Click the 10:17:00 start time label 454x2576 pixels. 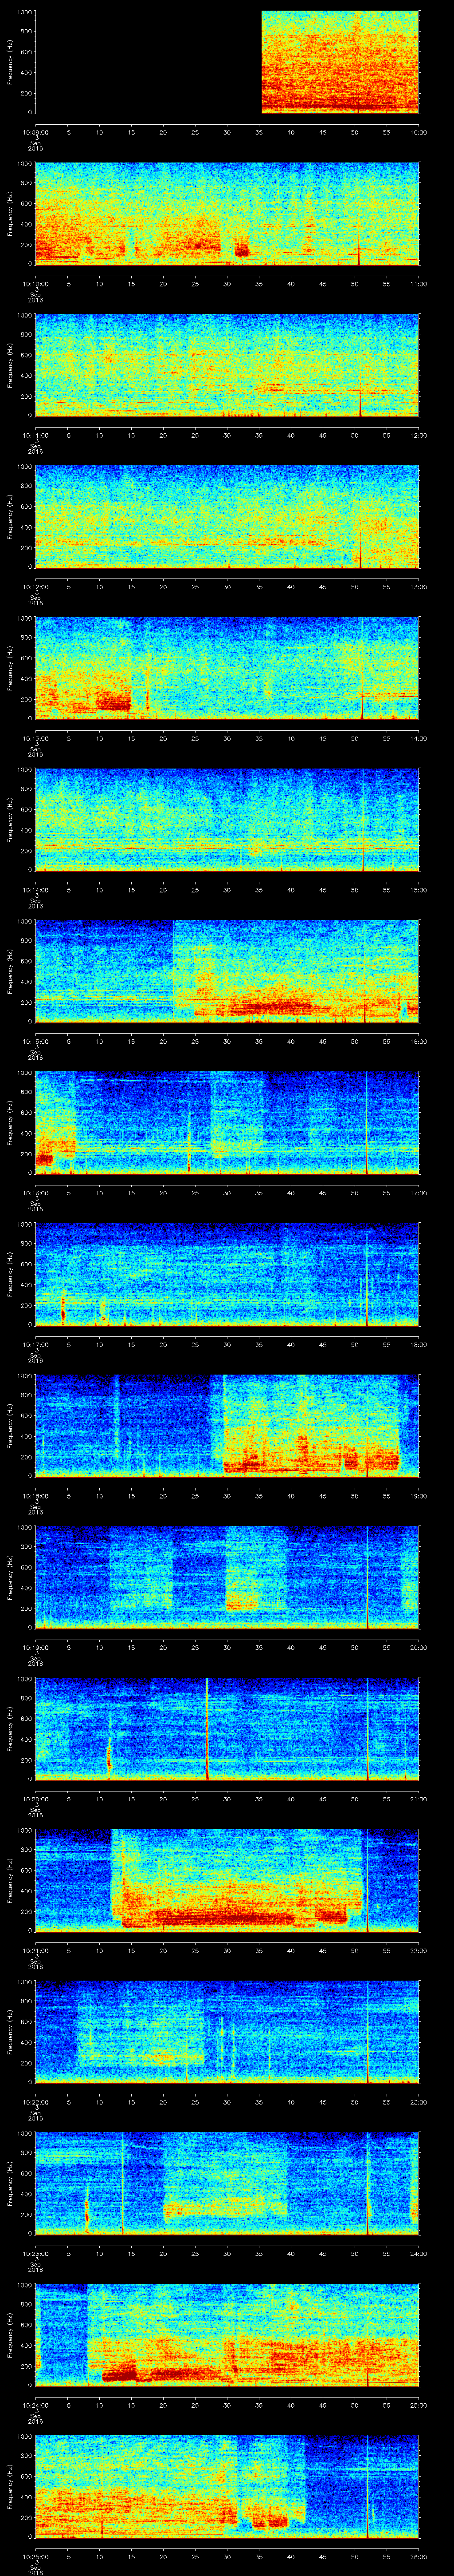35,1344
